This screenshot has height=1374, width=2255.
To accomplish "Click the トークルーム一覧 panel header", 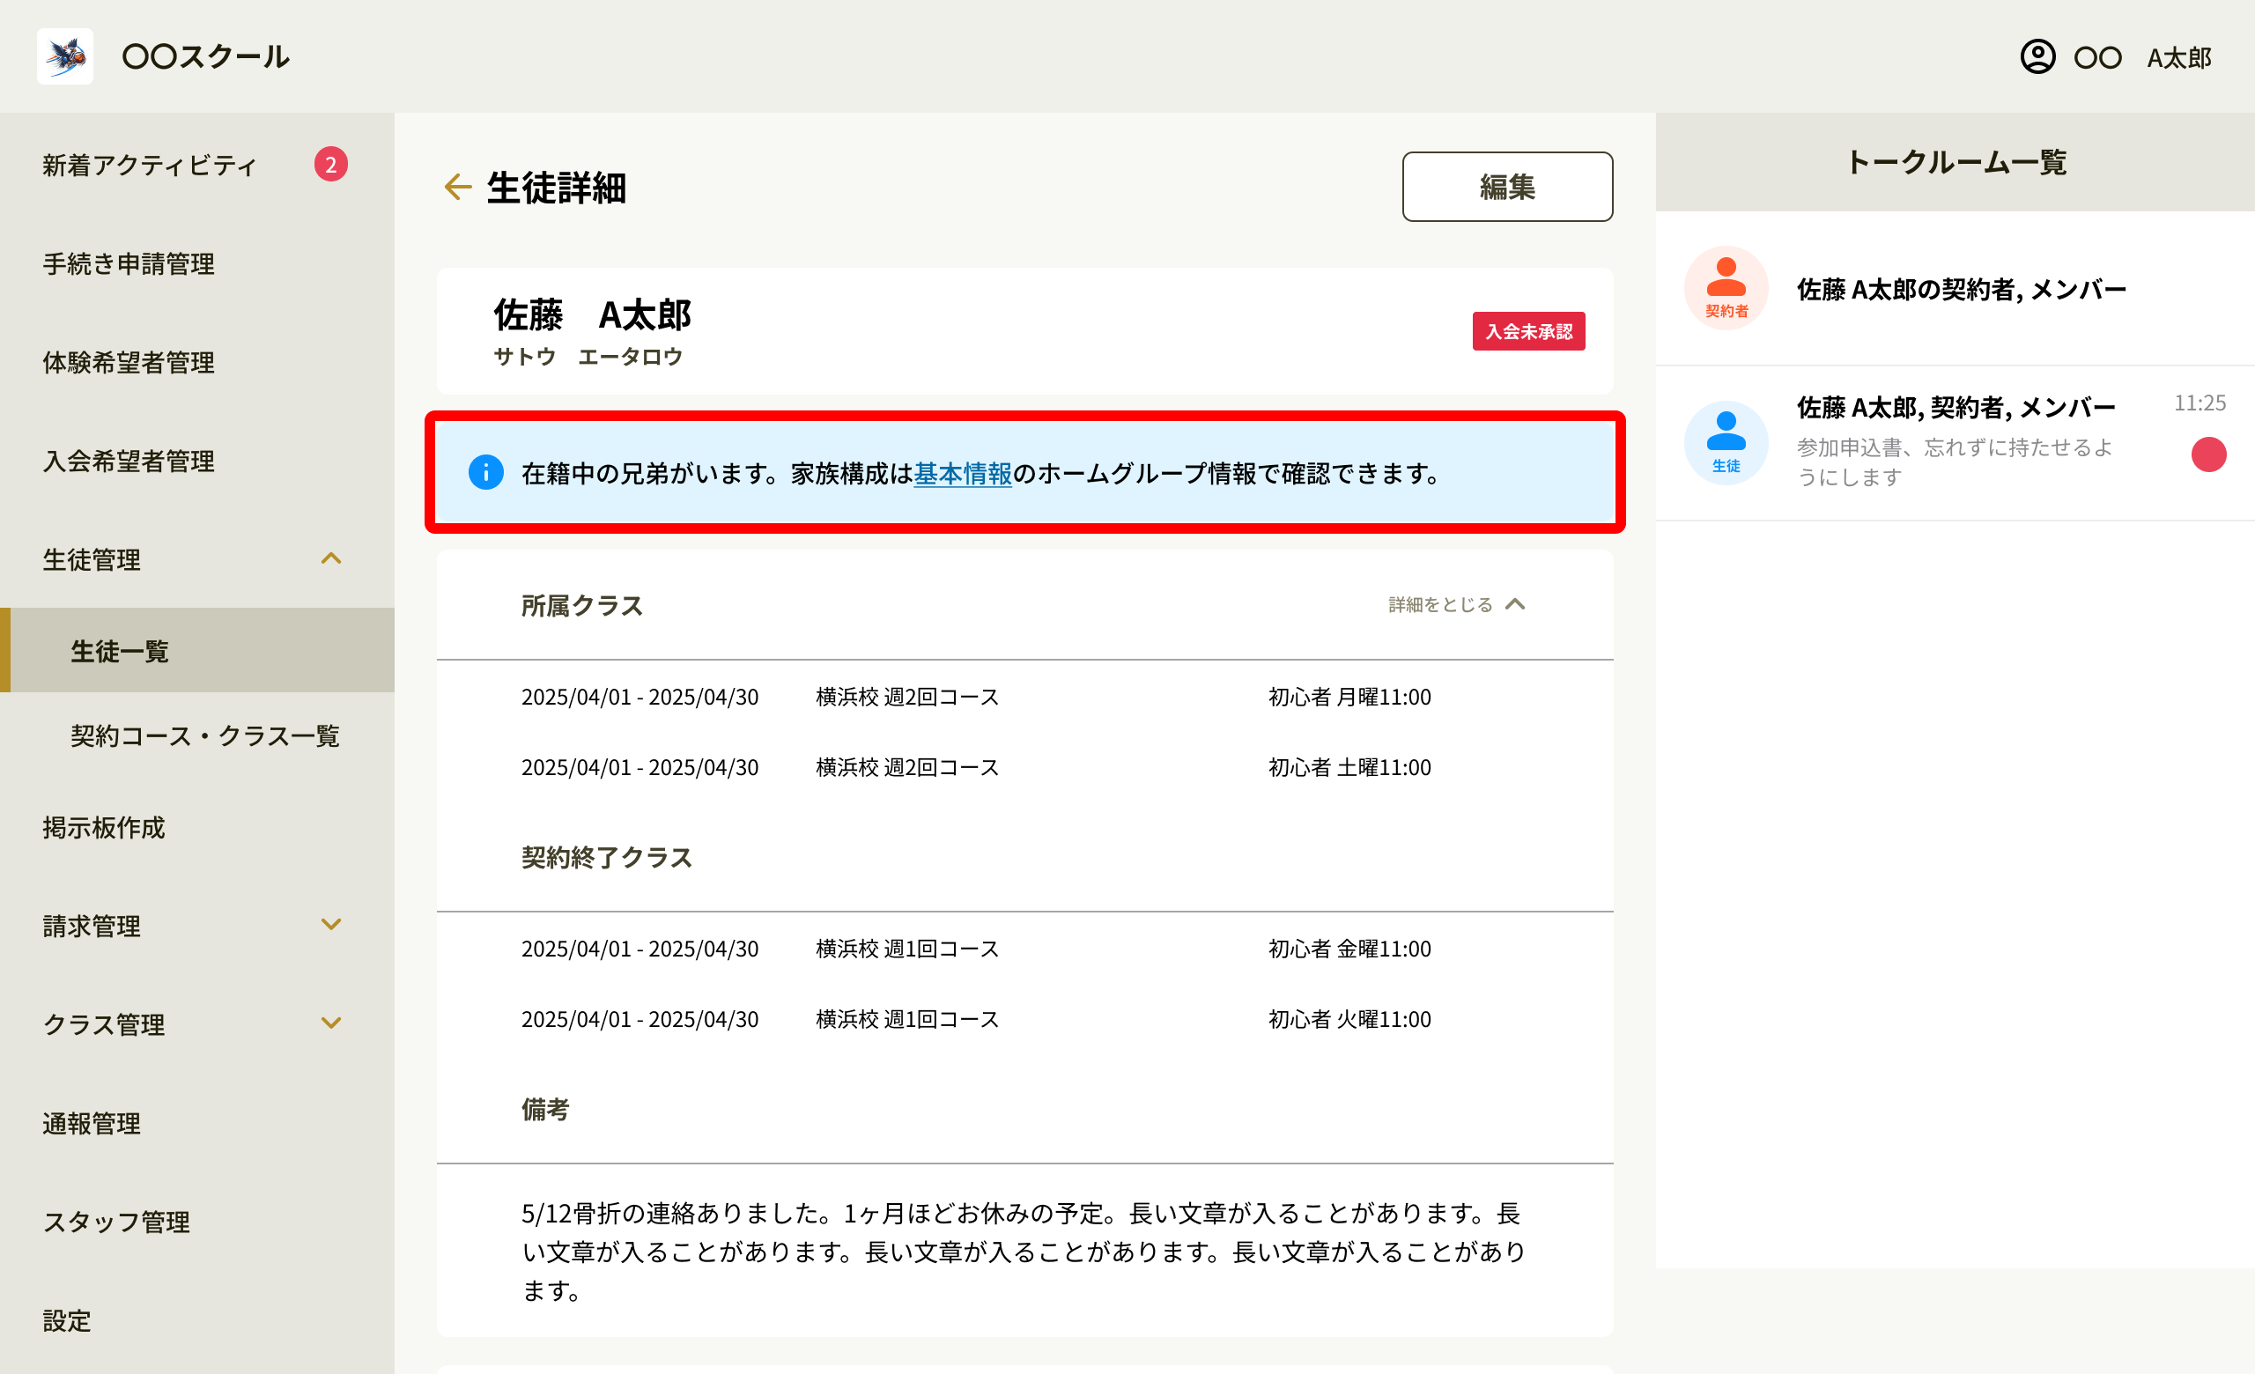I will click(x=1955, y=162).
